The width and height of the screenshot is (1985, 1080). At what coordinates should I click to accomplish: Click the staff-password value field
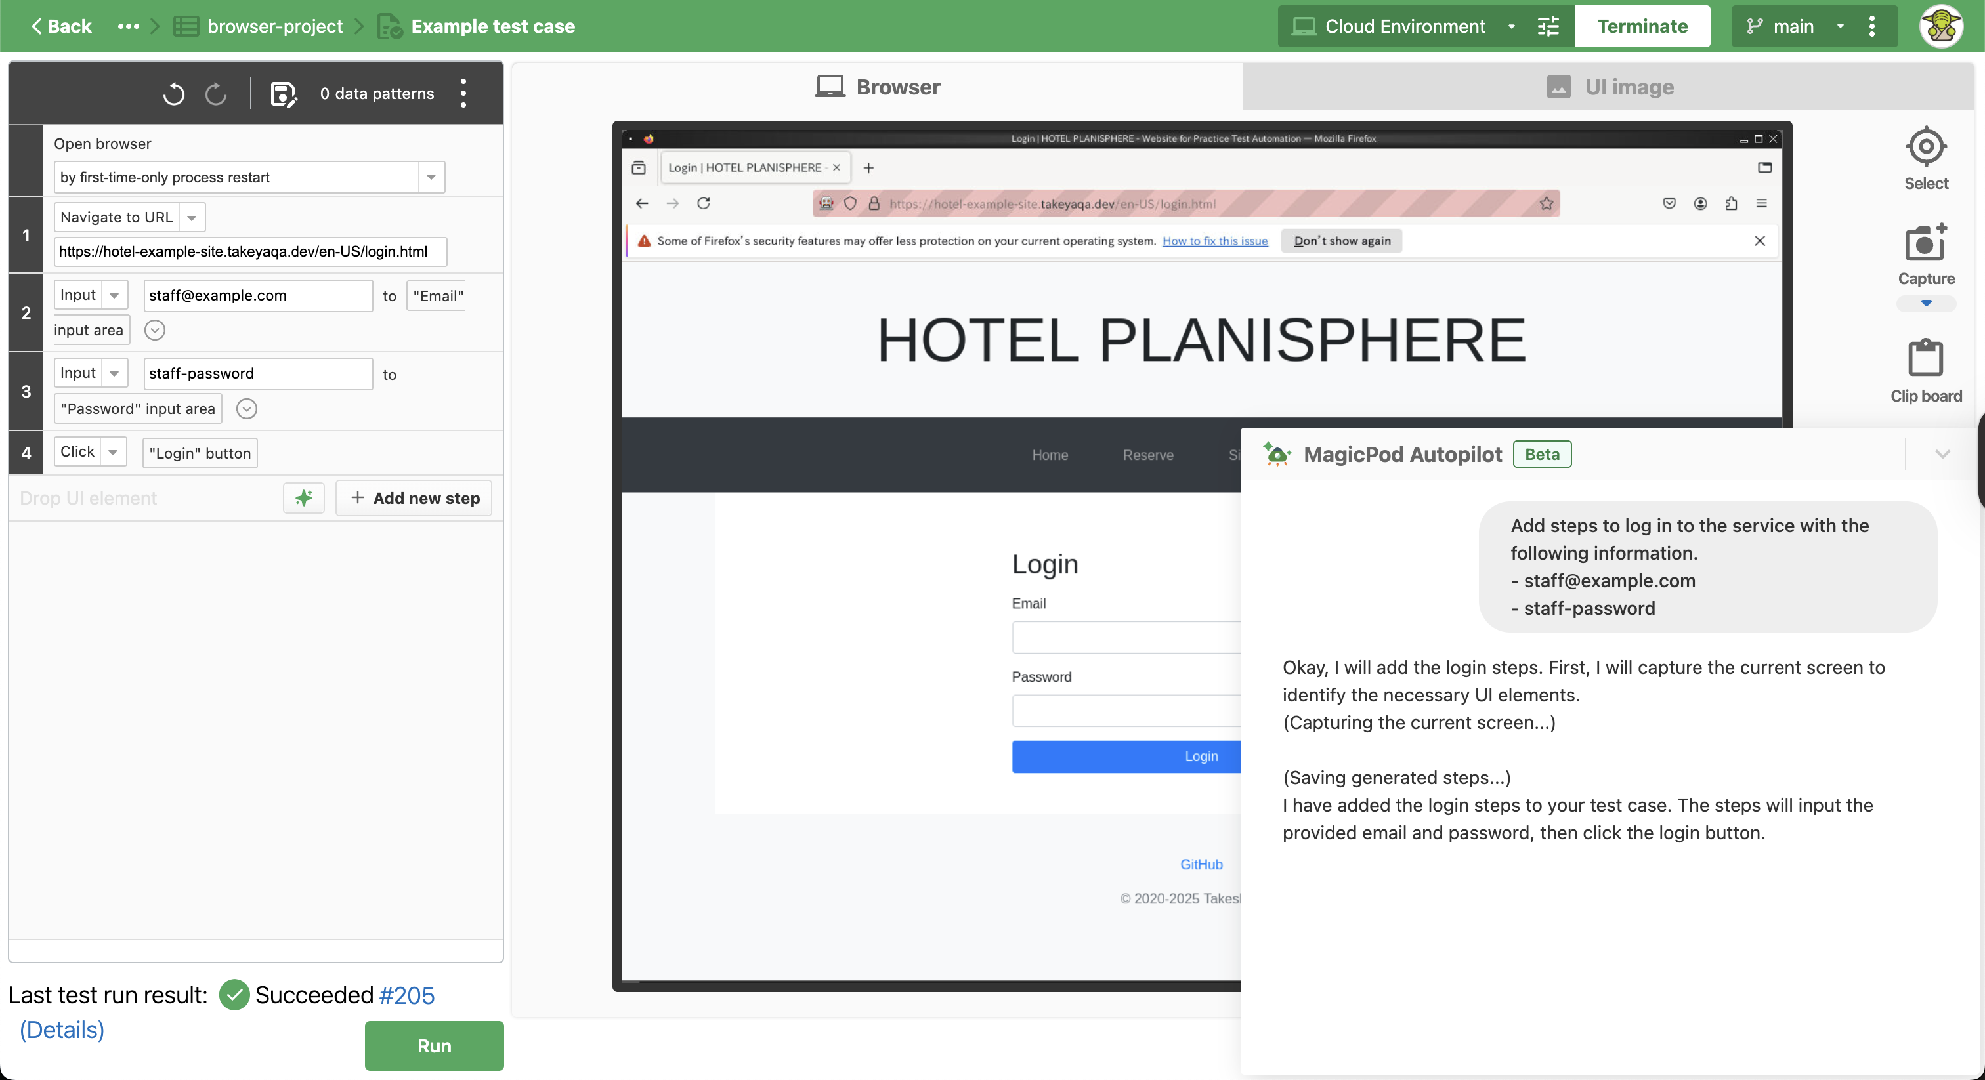coord(258,373)
